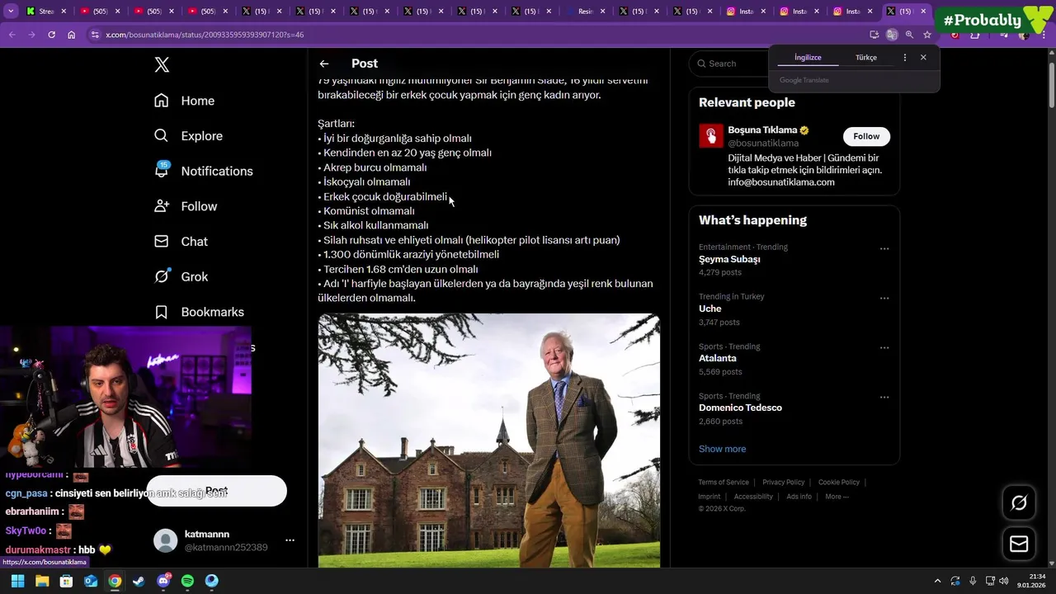Screen dimensions: 1056x594
Task: Go back using the Post arrow
Action: (324, 64)
